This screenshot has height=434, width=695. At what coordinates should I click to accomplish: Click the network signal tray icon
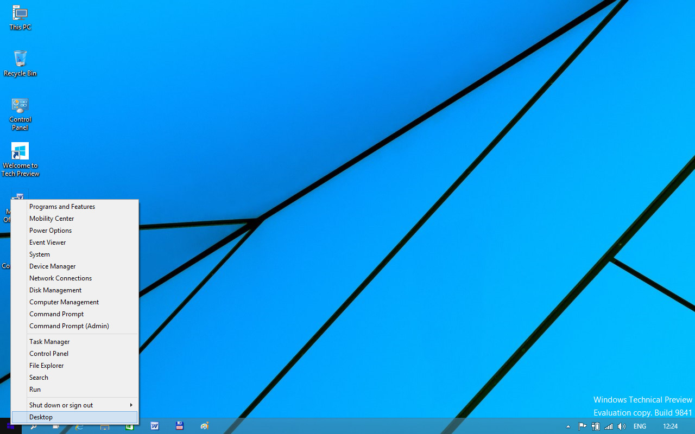(609, 426)
